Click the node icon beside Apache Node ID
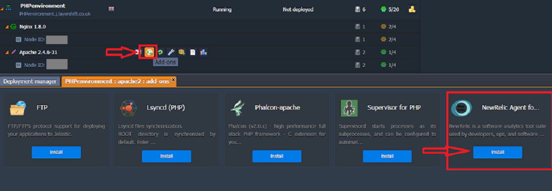 pyautogui.click(x=19, y=65)
